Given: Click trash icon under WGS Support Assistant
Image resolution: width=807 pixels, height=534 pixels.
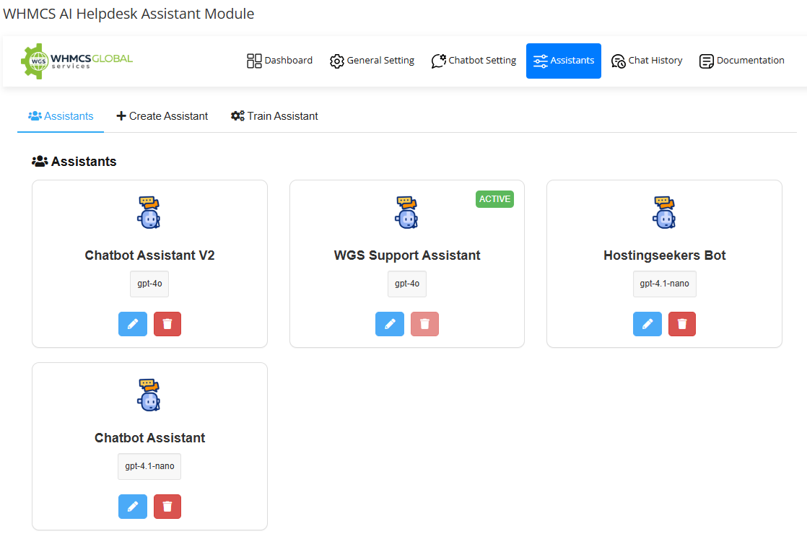Looking at the screenshot, I should tap(424, 324).
